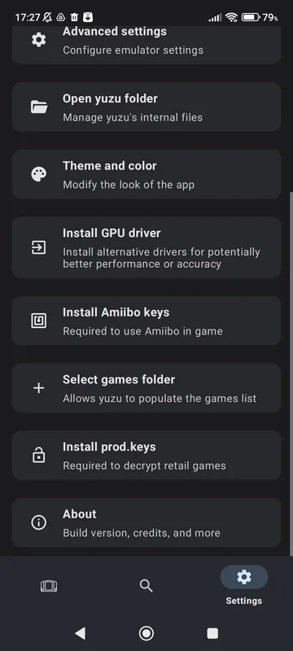Tap the open folder icon for yuzu folder
293x651 pixels.
(x=39, y=107)
